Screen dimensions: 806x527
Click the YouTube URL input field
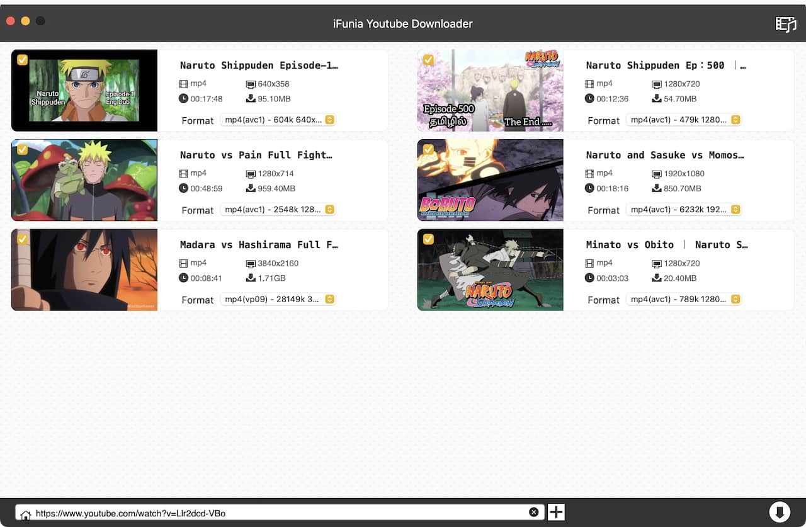277,513
